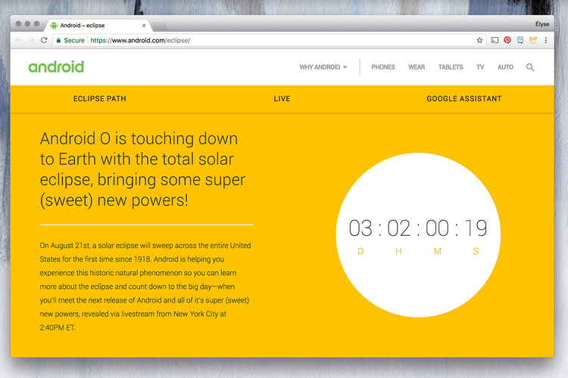Open the site search magnifier icon
The width and height of the screenshot is (568, 378).
[x=530, y=67]
